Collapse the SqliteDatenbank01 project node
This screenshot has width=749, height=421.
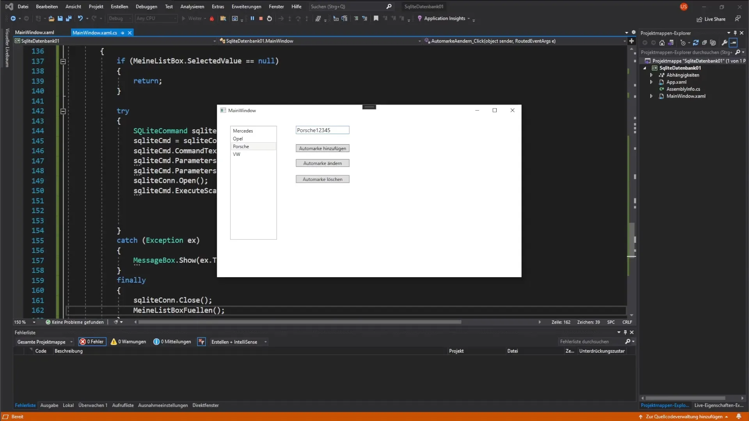pos(645,68)
